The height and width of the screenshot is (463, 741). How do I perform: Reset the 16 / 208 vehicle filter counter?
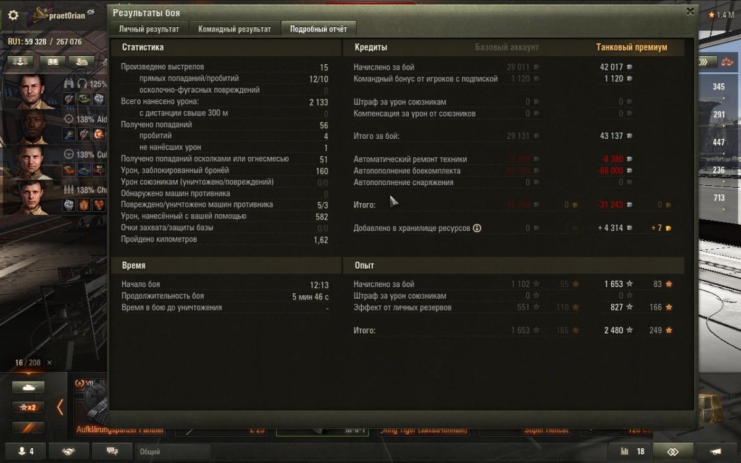[x=49, y=362]
